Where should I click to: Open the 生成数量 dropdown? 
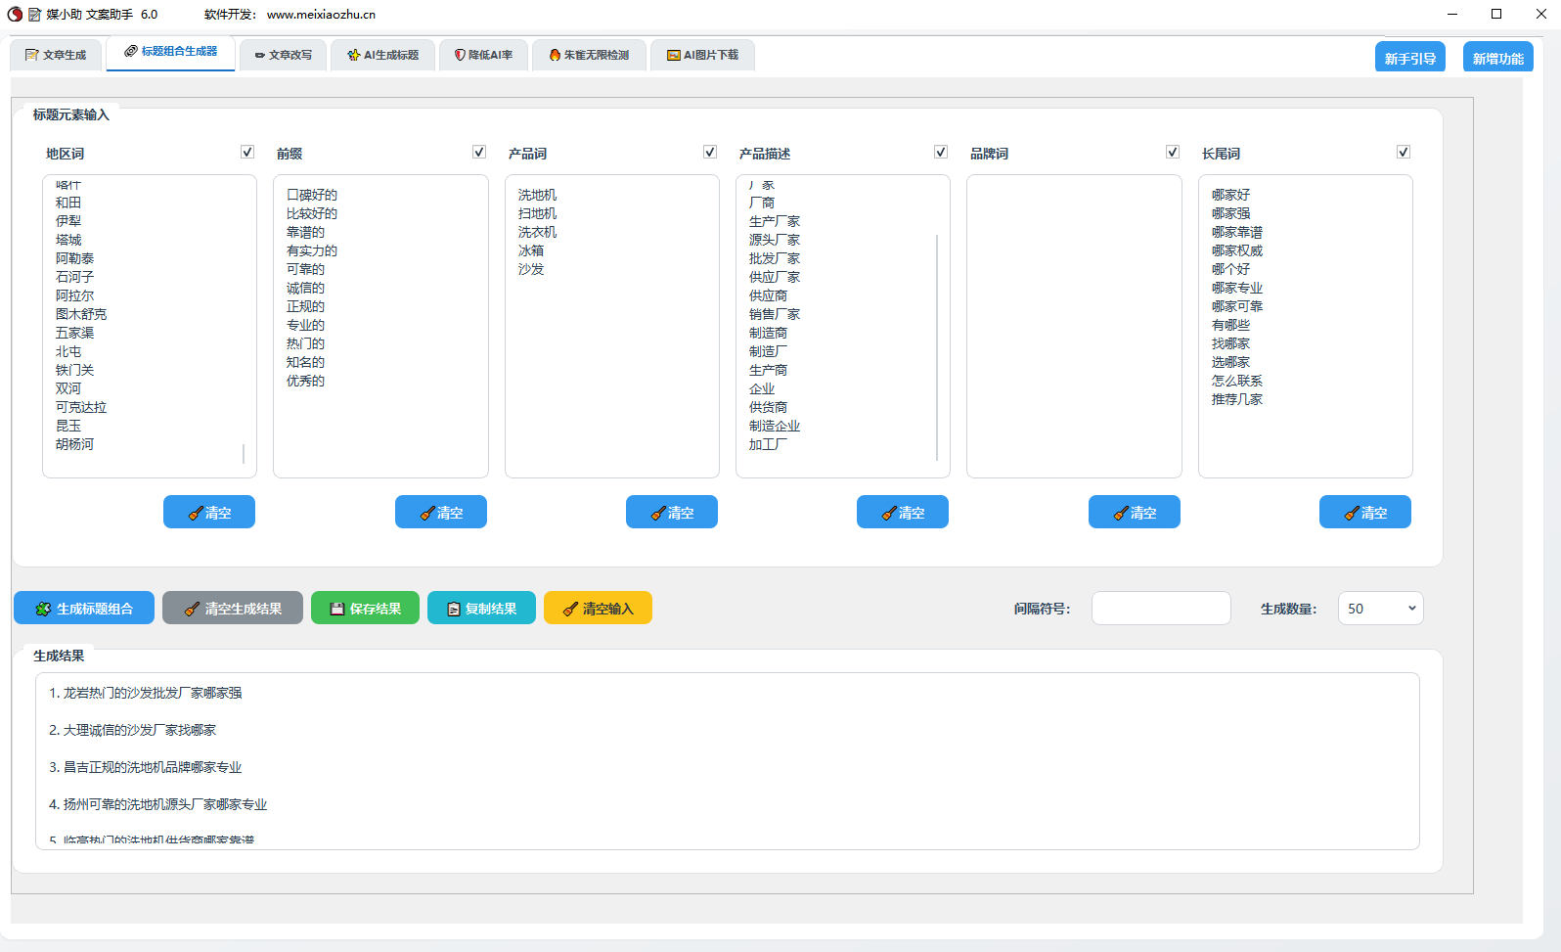pos(1380,609)
